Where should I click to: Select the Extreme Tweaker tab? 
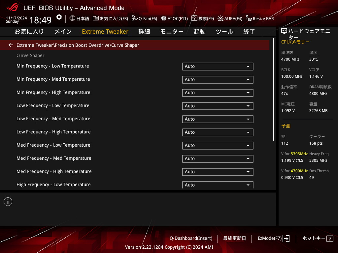pyautogui.click(x=105, y=32)
